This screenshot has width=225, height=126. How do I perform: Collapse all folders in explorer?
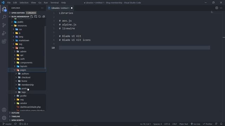[44, 16]
